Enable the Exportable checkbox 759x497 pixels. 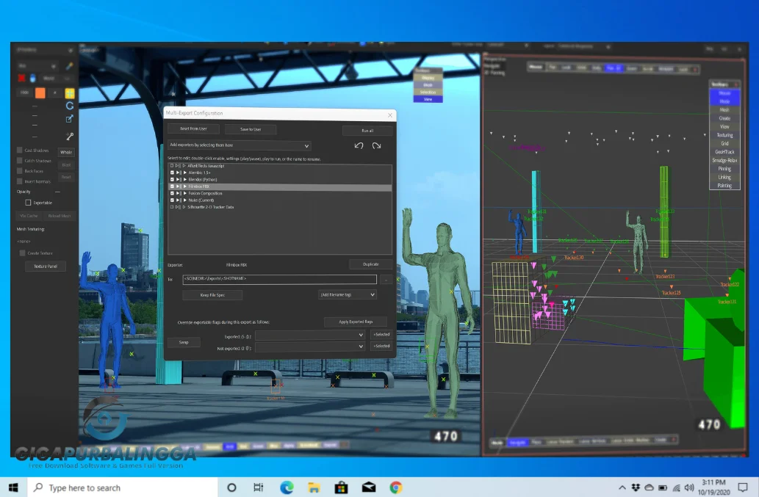coord(28,203)
